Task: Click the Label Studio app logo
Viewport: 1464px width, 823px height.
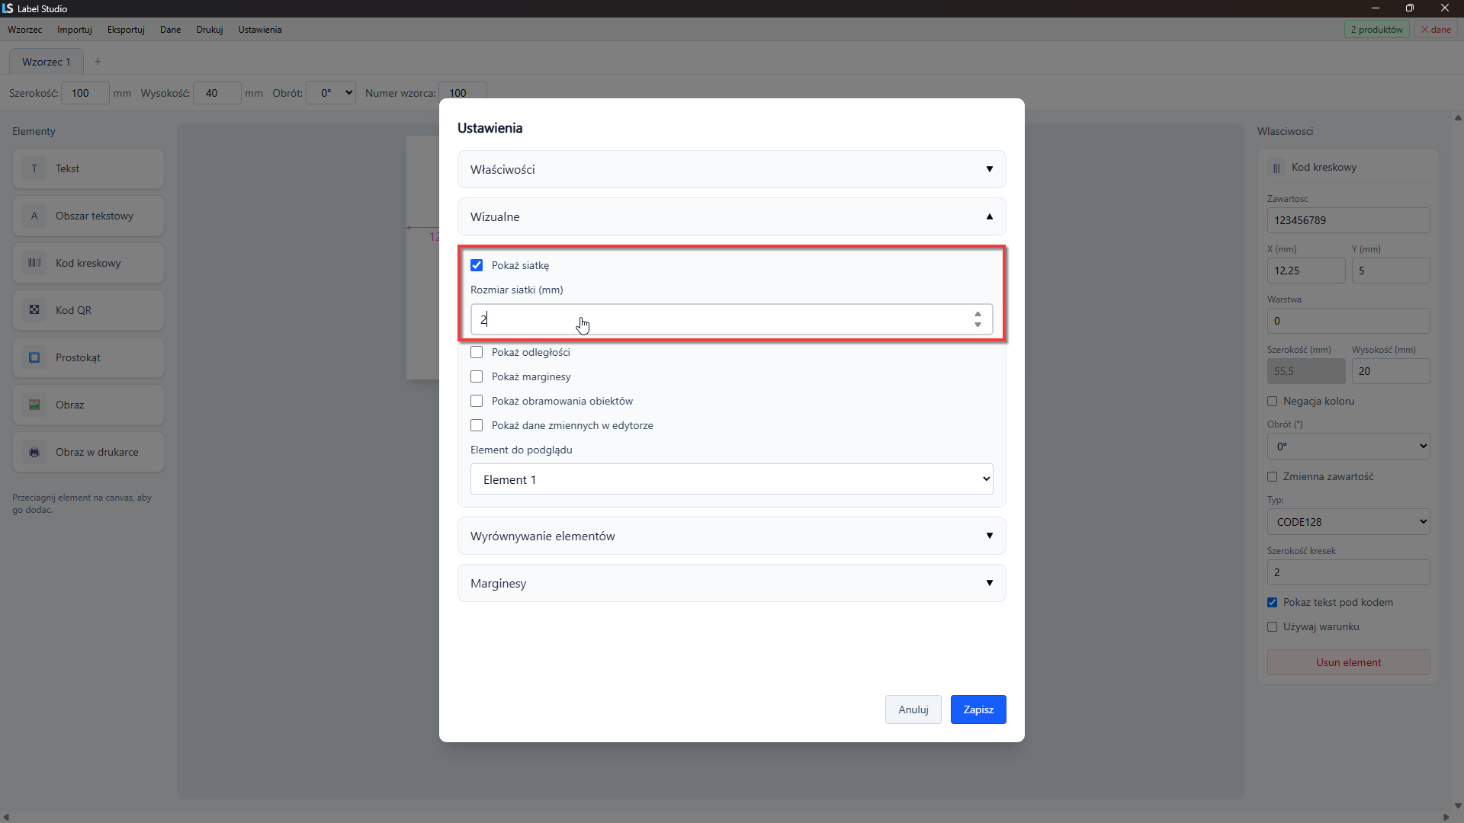Action: click(8, 8)
